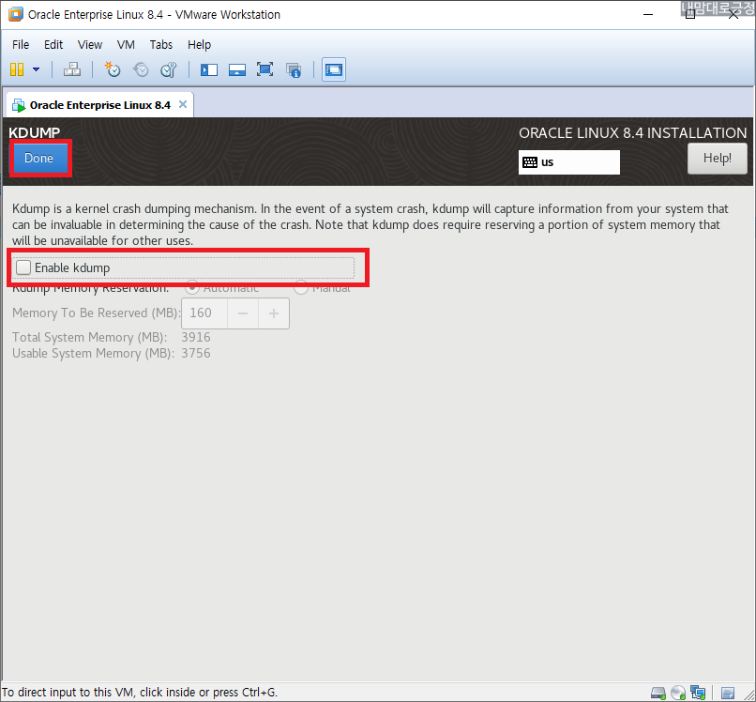This screenshot has height=702, width=756.
Task: Open the power options dropdown arrow
Action: coord(37,69)
